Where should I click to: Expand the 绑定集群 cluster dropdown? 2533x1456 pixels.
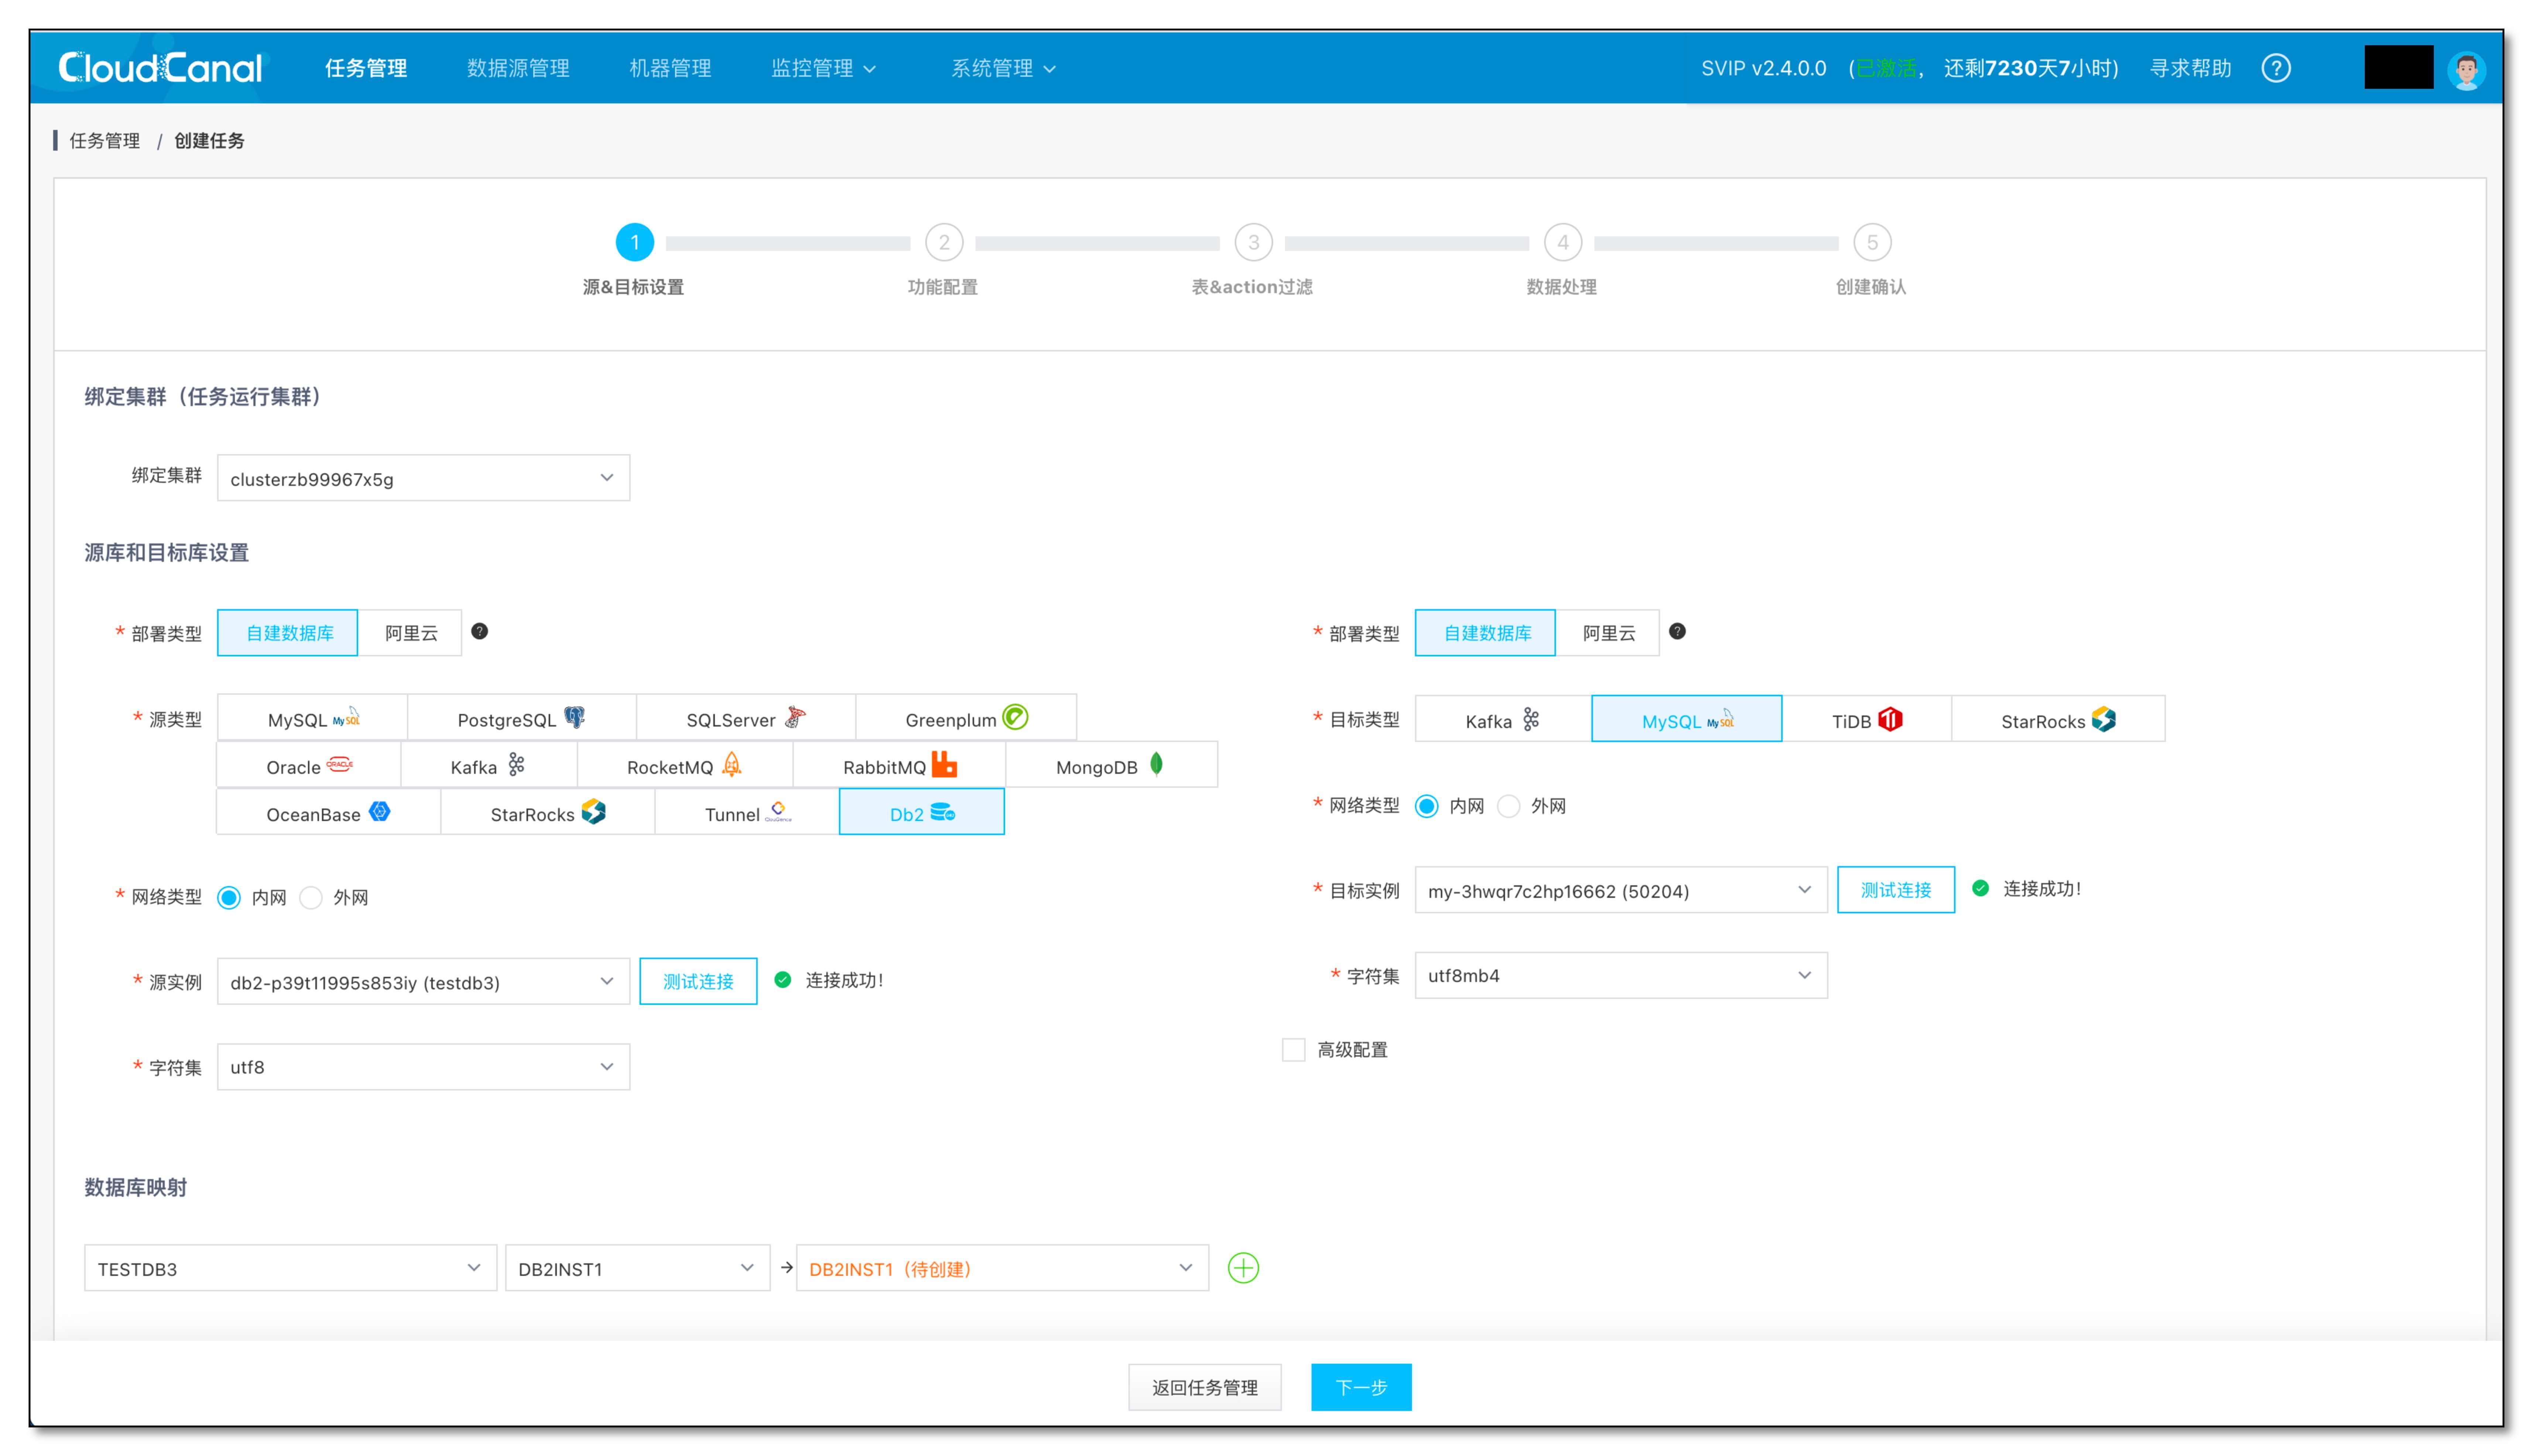(x=423, y=478)
